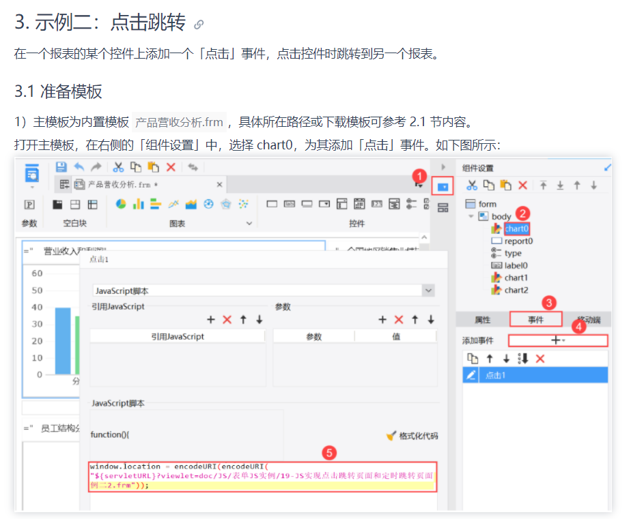Screen dimensions: 644x519
Task: Undo the last action in the designer
Action: click(x=79, y=166)
